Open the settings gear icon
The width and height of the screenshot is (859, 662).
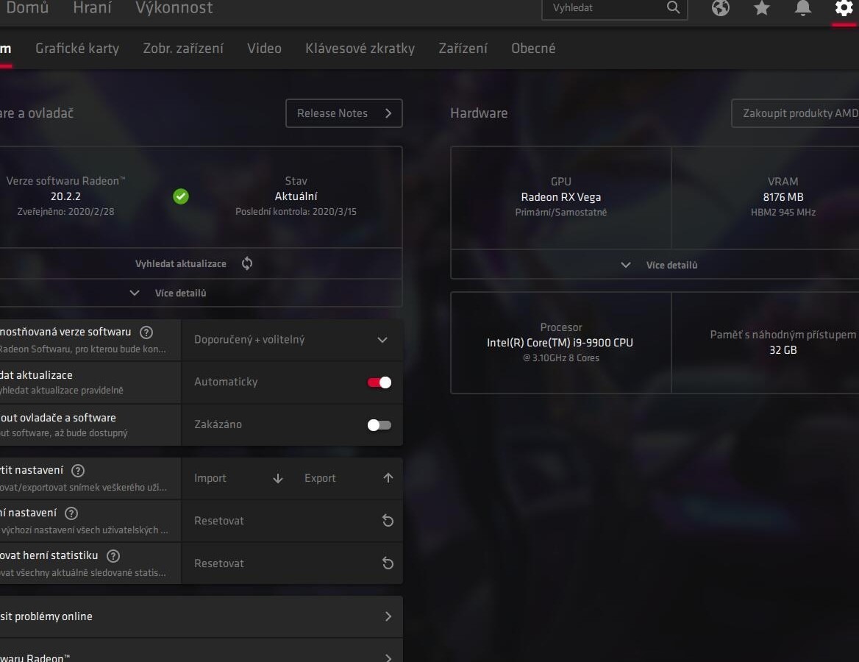click(844, 7)
